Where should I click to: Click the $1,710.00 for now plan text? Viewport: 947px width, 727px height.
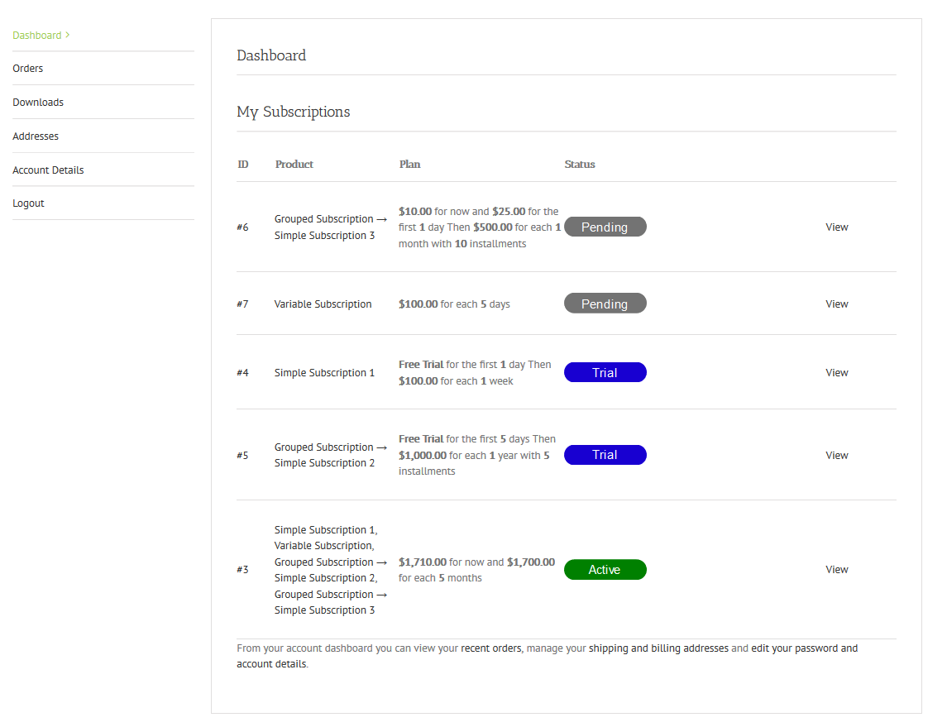pos(476,570)
